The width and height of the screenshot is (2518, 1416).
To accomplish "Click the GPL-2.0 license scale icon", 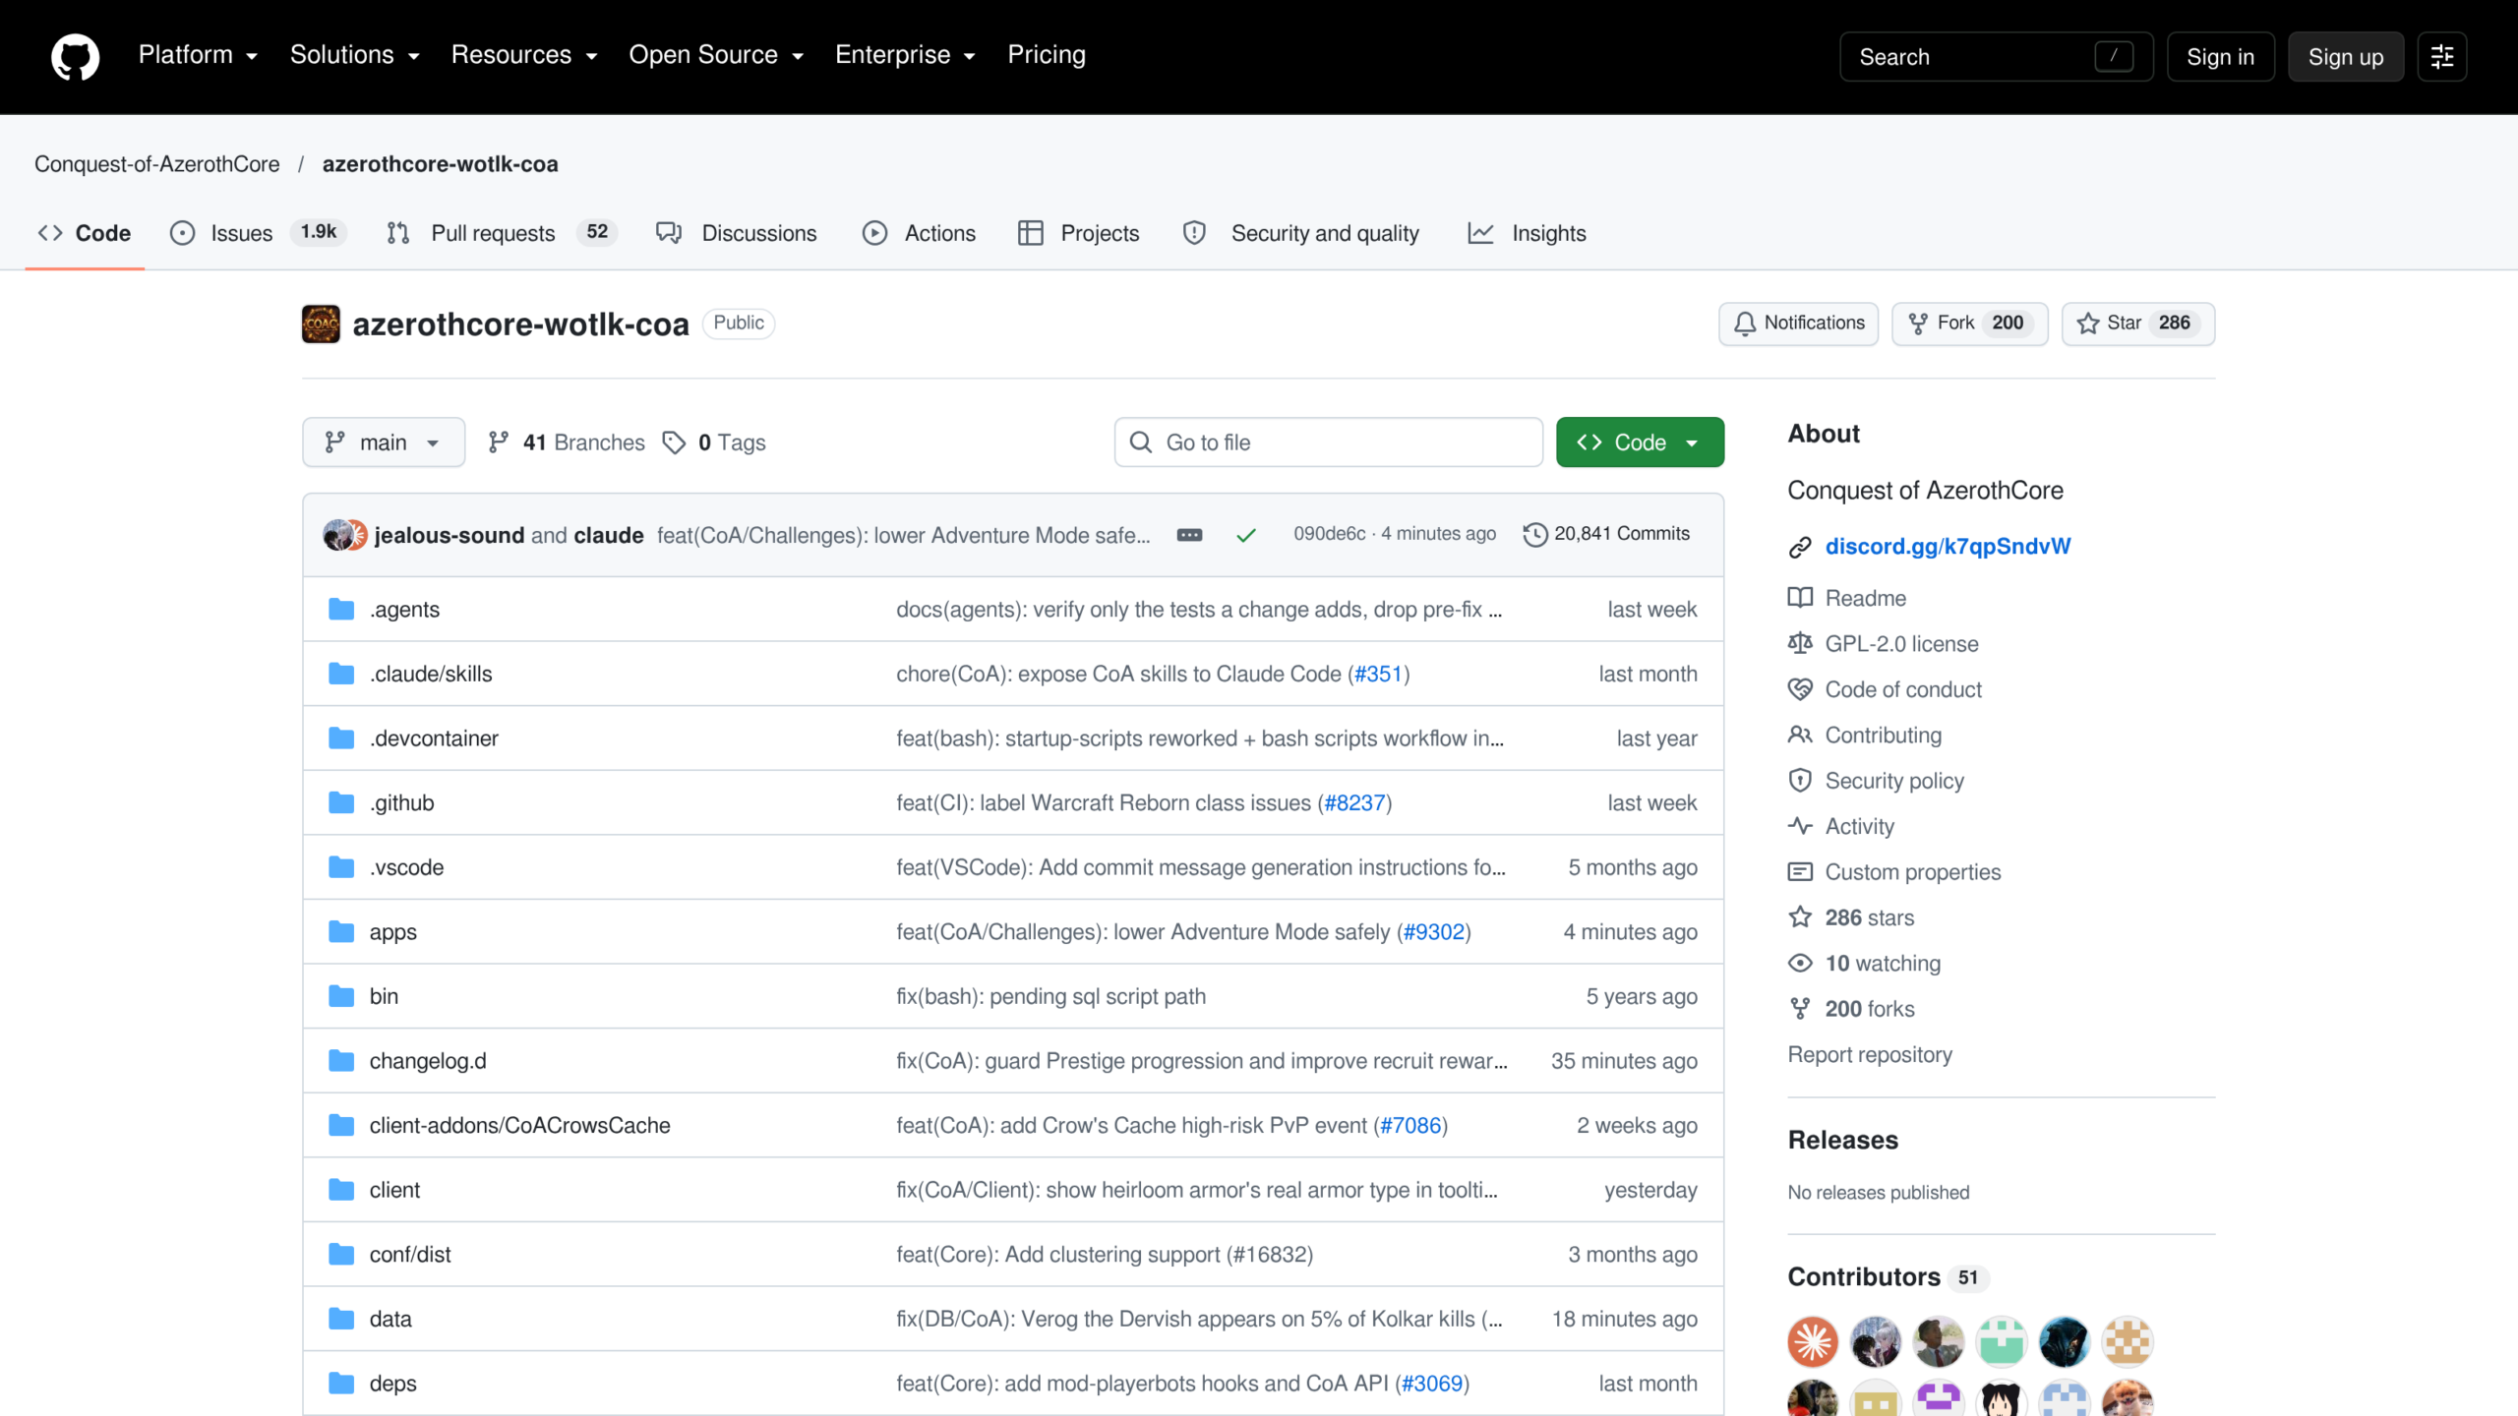I will click(1800, 643).
